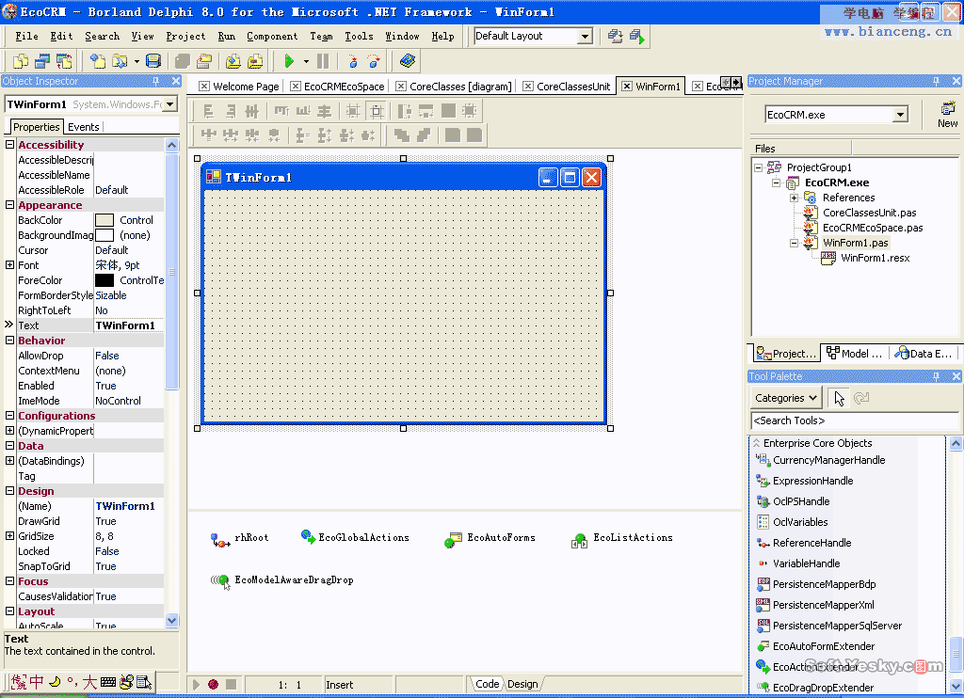Run the project with green play icon
Screen dimensions: 964x698
click(x=289, y=61)
